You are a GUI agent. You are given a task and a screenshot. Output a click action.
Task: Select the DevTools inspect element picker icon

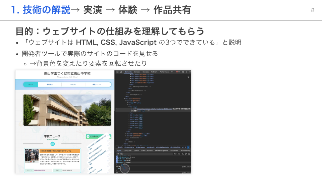coord(117,72)
